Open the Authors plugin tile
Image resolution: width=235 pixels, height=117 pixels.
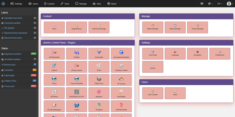point(54,67)
